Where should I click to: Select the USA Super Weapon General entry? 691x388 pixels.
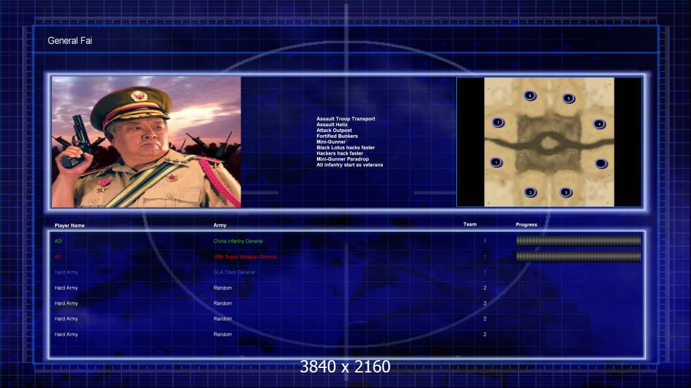(245, 257)
